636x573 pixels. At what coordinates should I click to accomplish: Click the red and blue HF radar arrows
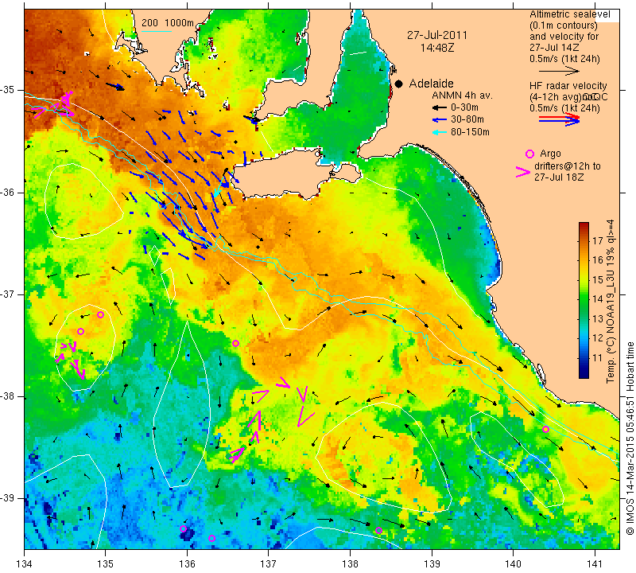tap(560, 119)
